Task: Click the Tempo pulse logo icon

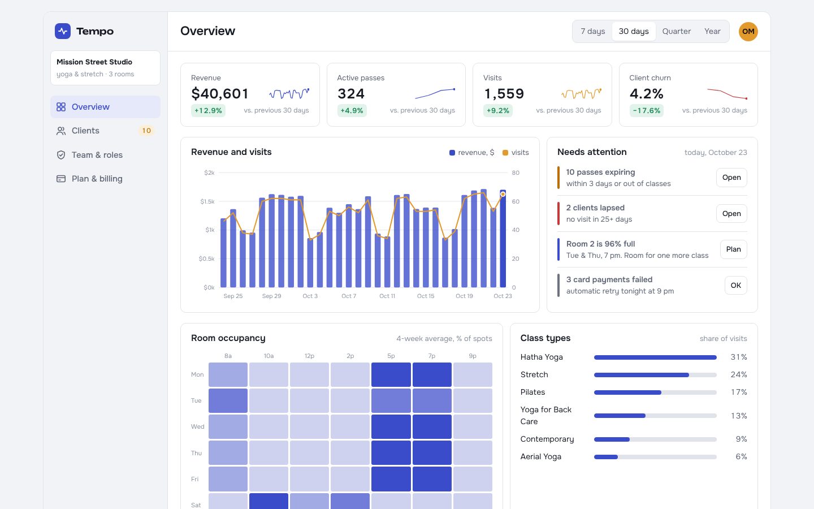Action: [63, 31]
